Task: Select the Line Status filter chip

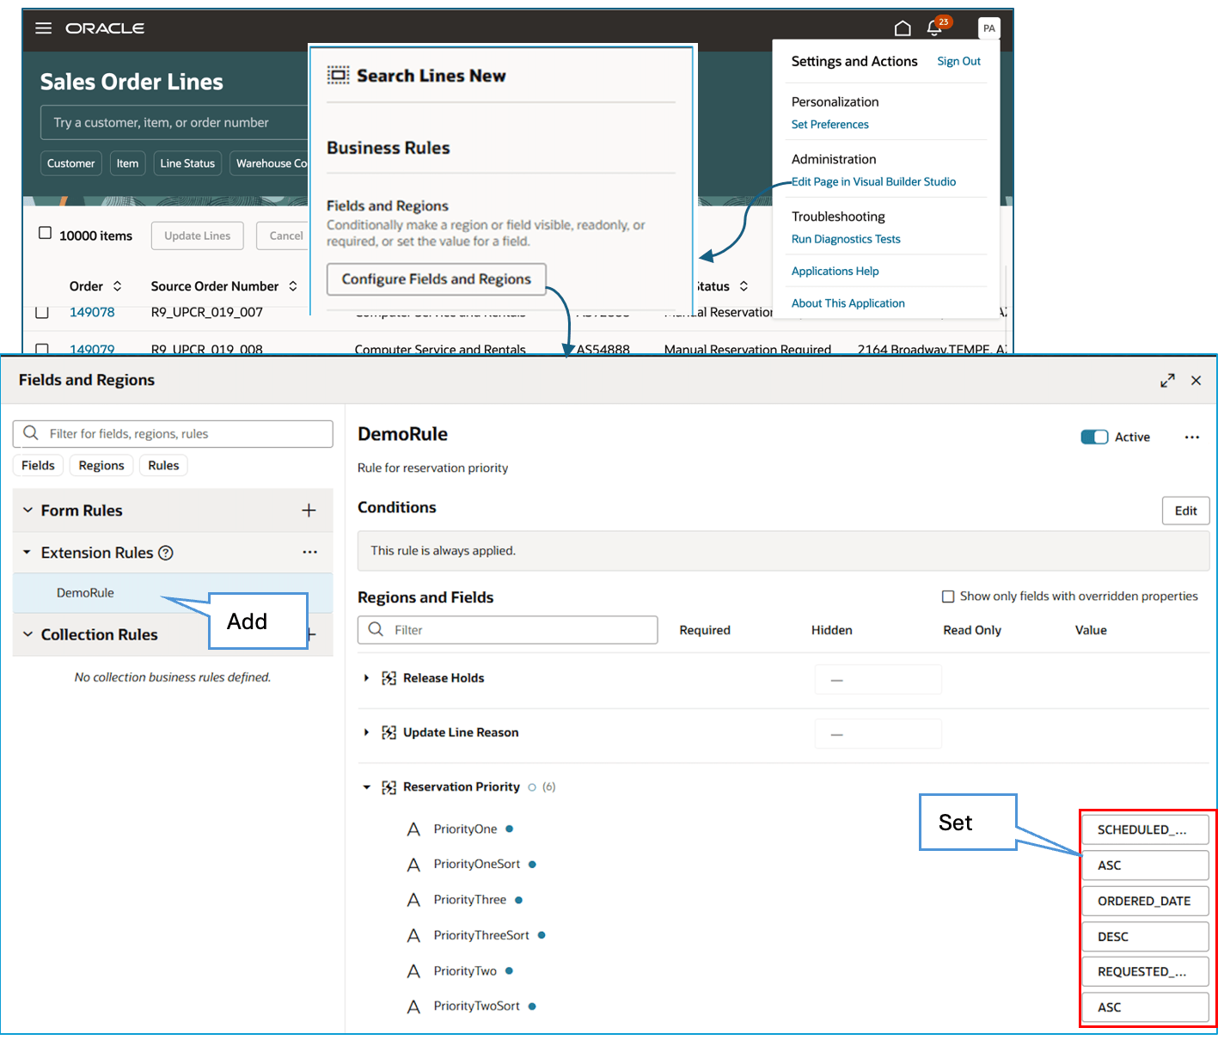Action: pos(187,163)
